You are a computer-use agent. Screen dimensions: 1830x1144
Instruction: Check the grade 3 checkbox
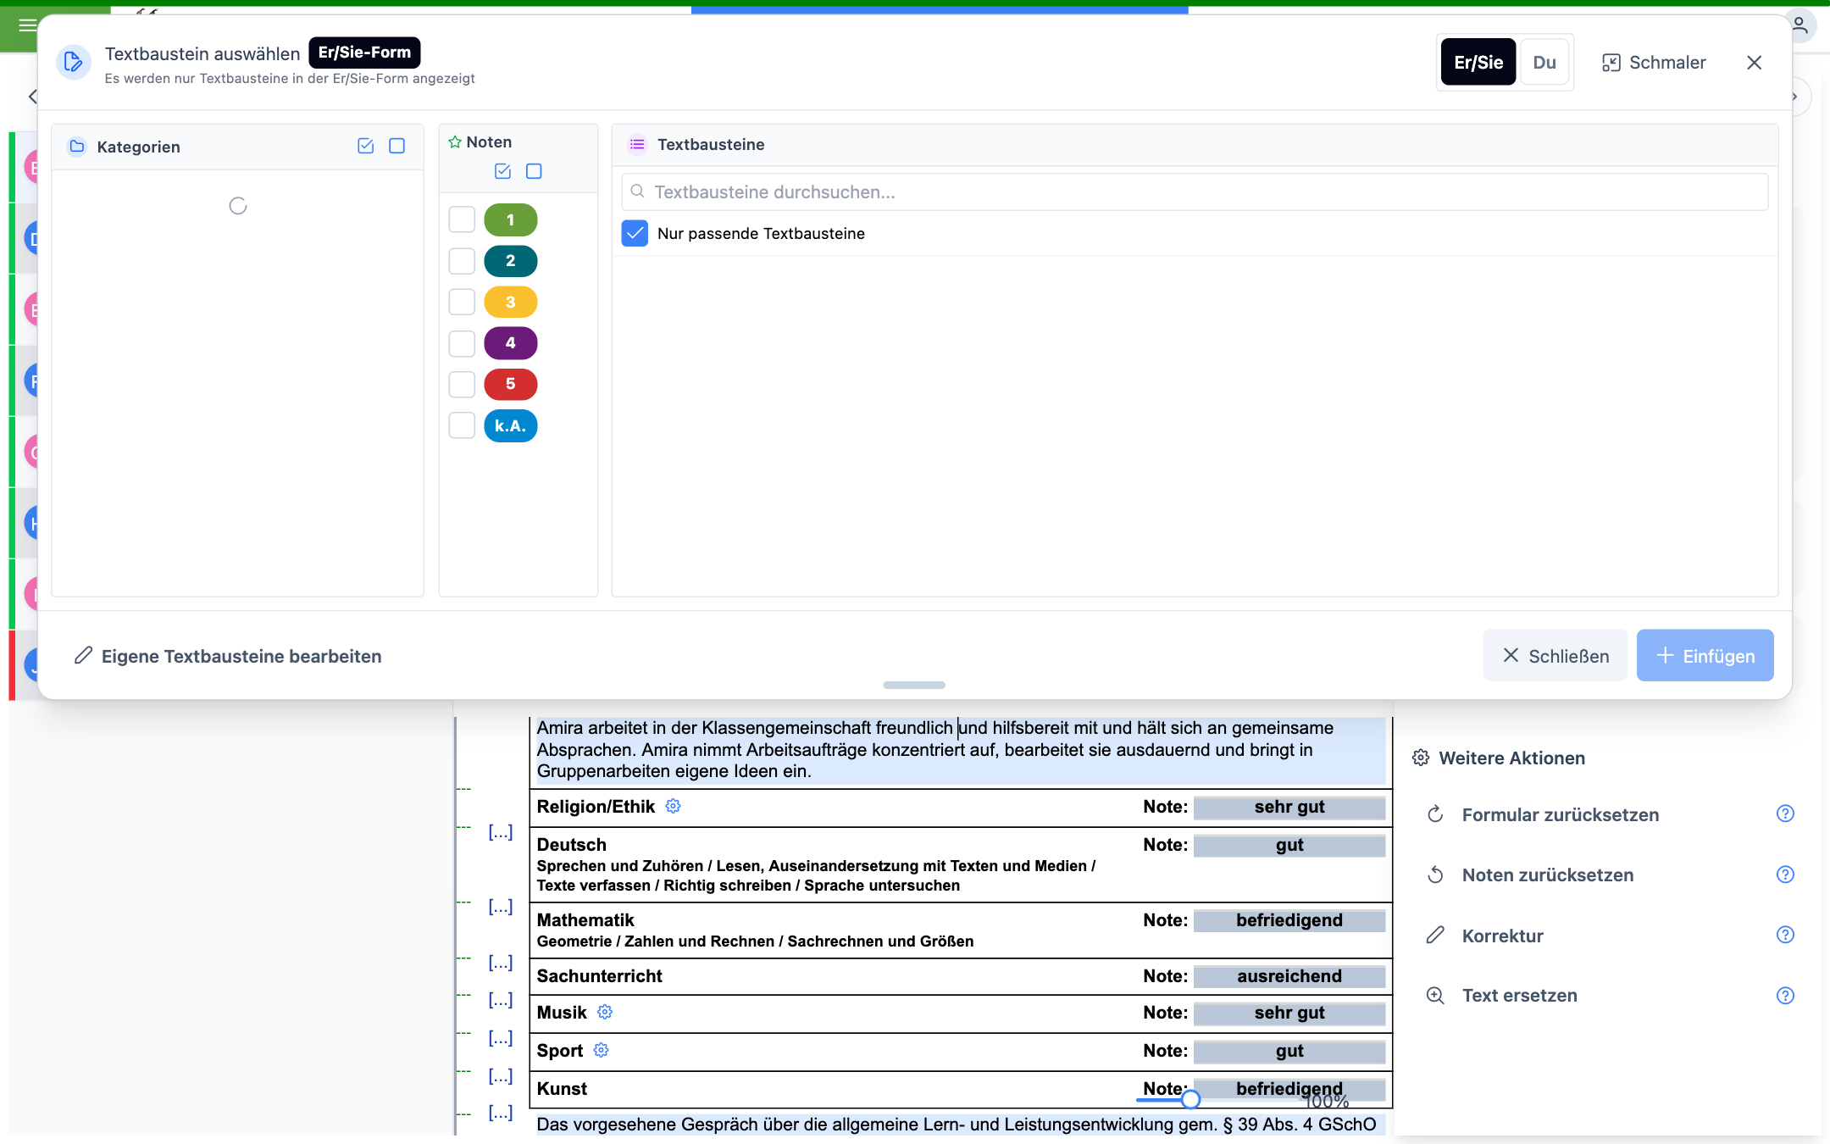point(462,302)
